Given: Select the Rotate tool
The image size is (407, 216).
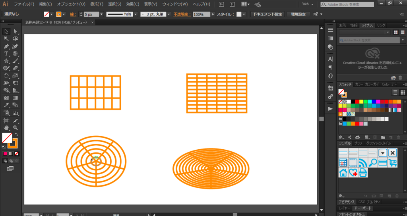Looking at the screenshot, I should tap(6, 76).
